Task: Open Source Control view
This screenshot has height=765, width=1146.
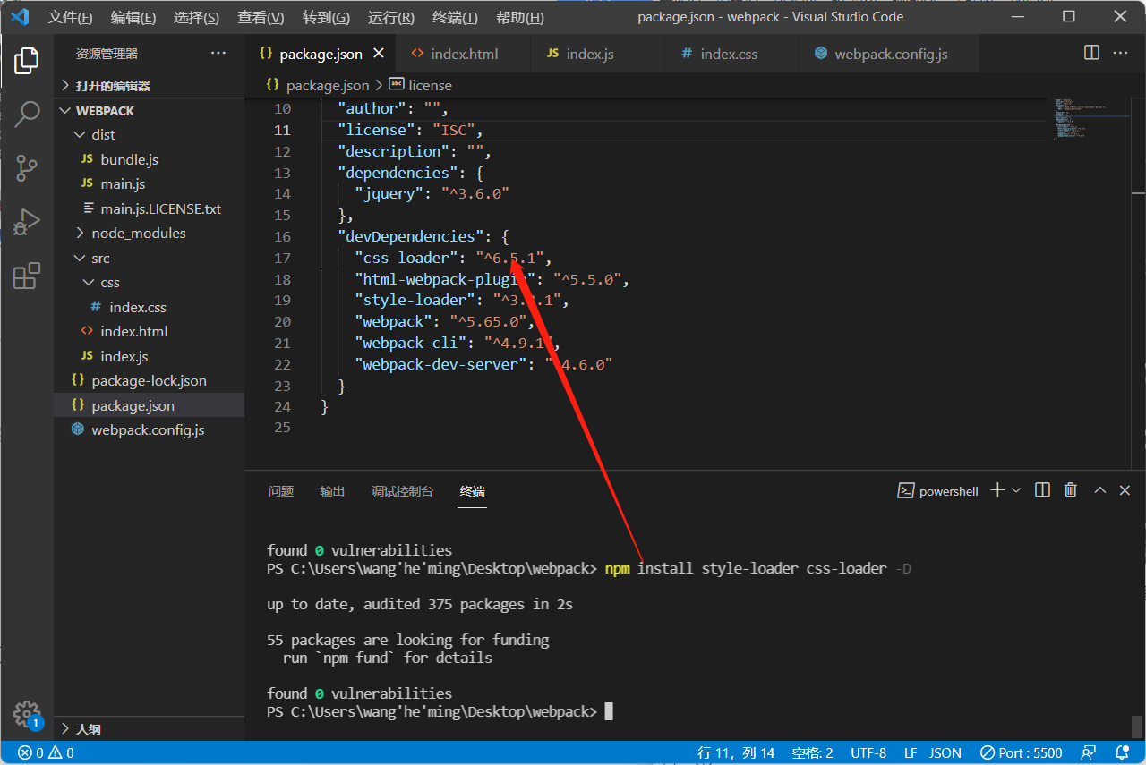Action: [x=27, y=167]
